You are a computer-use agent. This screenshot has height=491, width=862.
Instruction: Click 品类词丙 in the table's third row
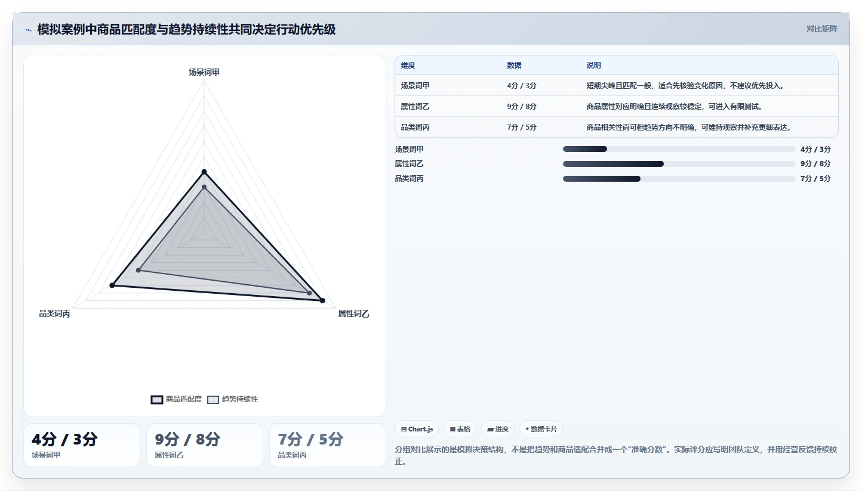[415, 127]
